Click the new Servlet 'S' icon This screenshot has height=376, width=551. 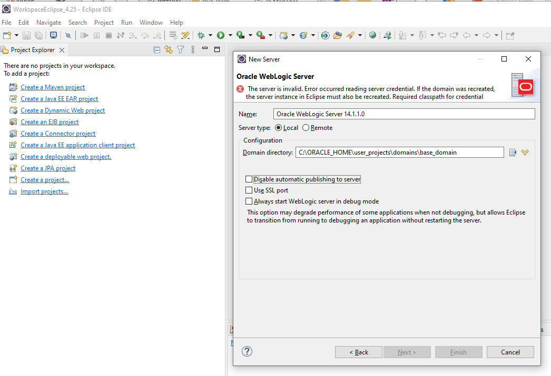click(x=303, y=35)
